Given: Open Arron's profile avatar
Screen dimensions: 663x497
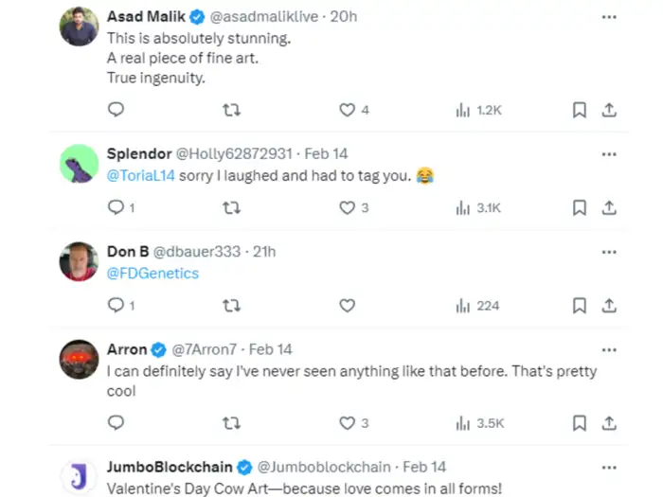Looking at the screenshot, I should click(79, 360).
